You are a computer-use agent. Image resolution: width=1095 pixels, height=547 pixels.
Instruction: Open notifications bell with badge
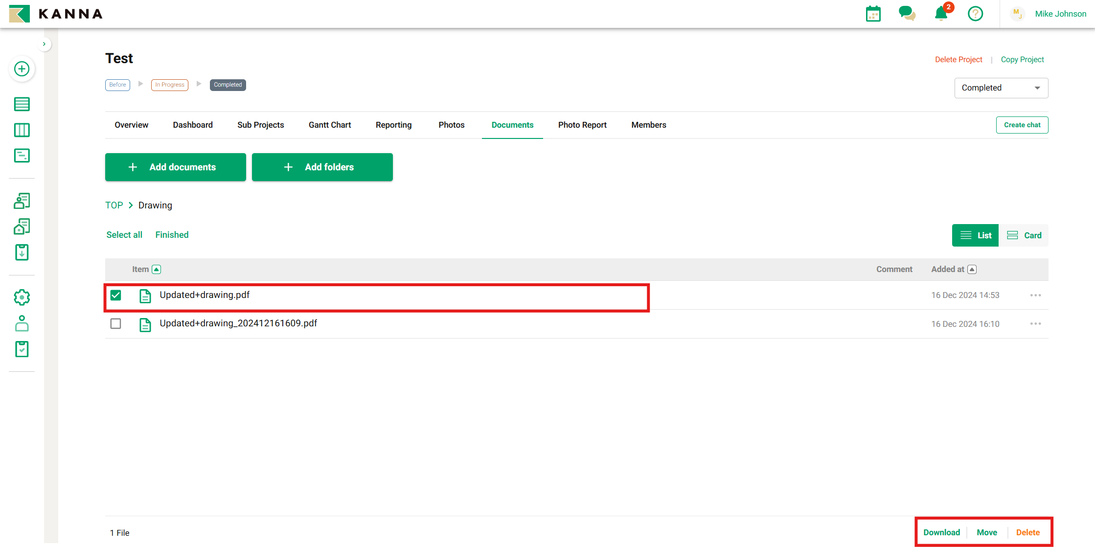pos(941,14)
